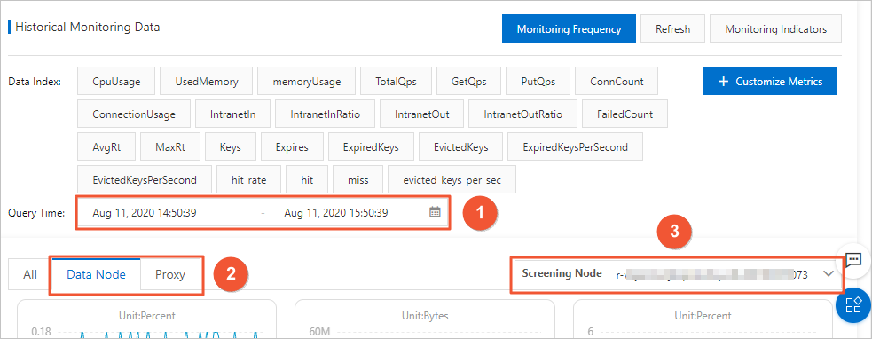Switch to the Data Node tab
Viewport: 872px width, 339px height.
96,274
